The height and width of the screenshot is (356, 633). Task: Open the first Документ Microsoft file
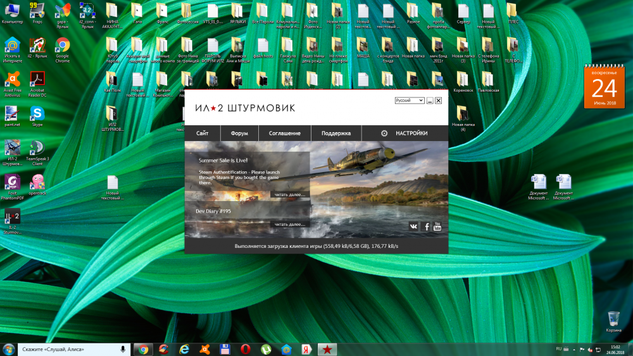pyautogui.click(x=538, y=187)
